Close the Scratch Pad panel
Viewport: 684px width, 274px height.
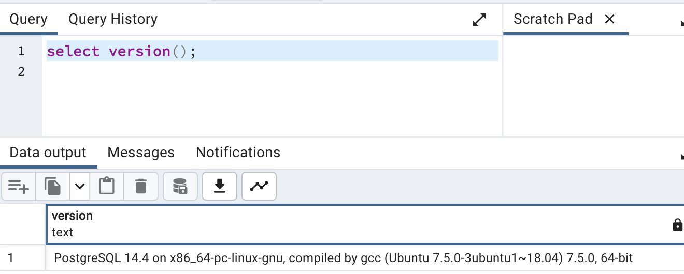coord(609,20)
